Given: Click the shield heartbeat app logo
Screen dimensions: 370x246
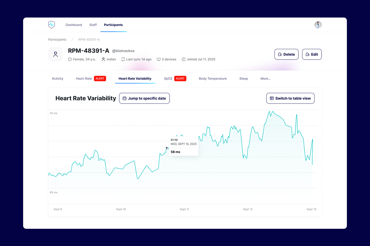Looking at the screenshot, I should tap(51, 25).
